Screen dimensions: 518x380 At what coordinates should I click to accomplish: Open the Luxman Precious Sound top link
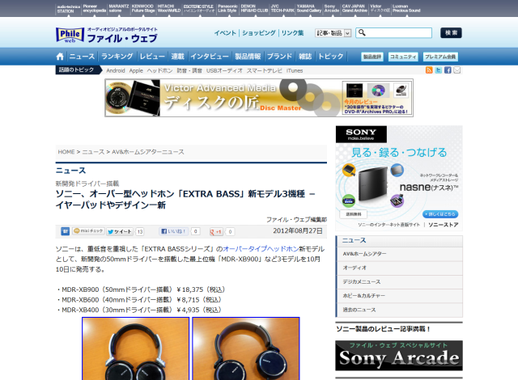click(x=406, y=8)
